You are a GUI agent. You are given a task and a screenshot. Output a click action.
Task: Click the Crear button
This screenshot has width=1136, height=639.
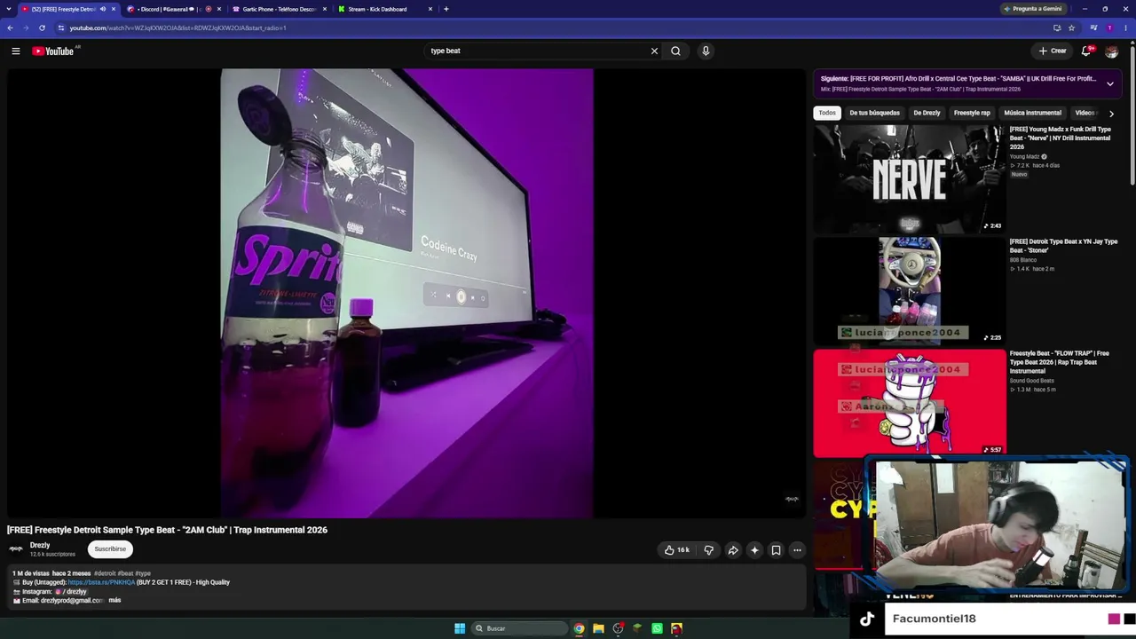click(1053, 51)
